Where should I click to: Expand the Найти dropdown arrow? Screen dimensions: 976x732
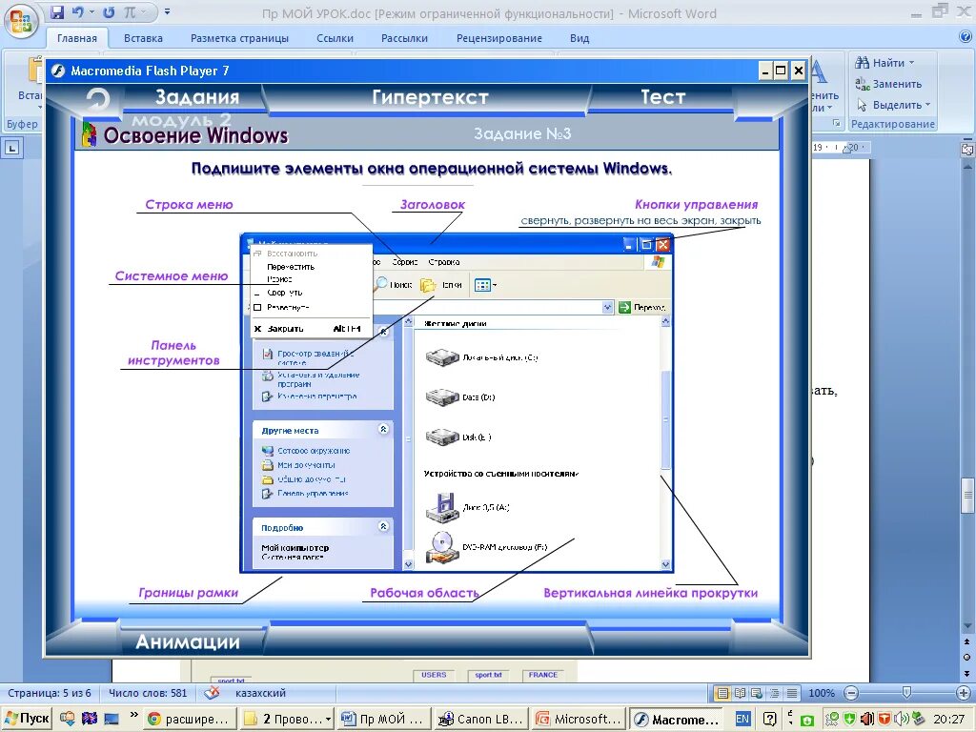tap(912, 62)
